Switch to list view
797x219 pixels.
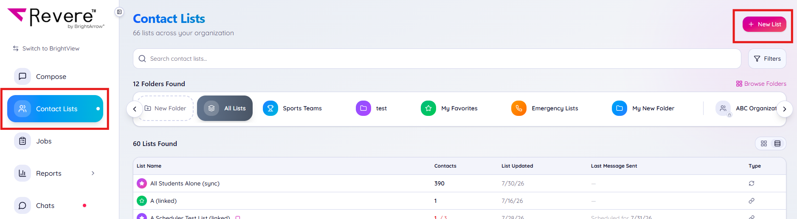click(777, 143)
